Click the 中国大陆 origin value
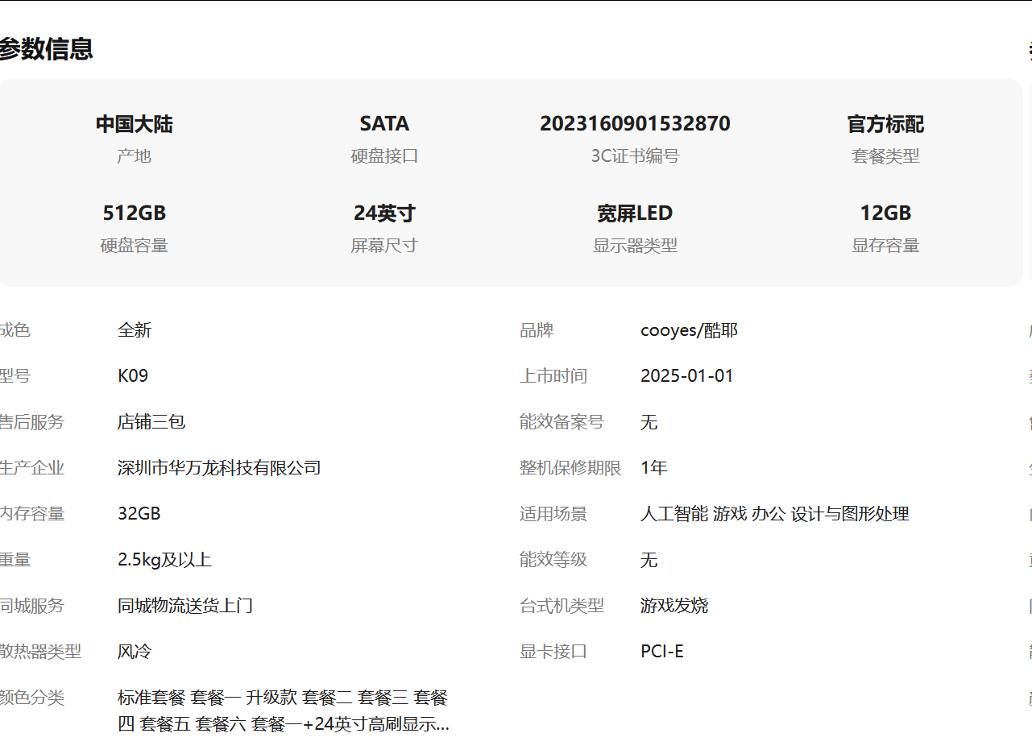 pyautogui.click(x=134, y=124)
